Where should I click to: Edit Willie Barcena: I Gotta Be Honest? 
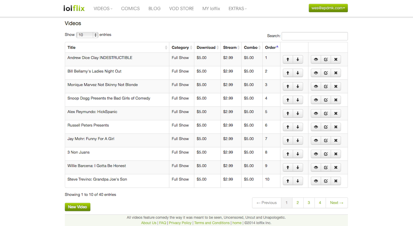[326, 168]
